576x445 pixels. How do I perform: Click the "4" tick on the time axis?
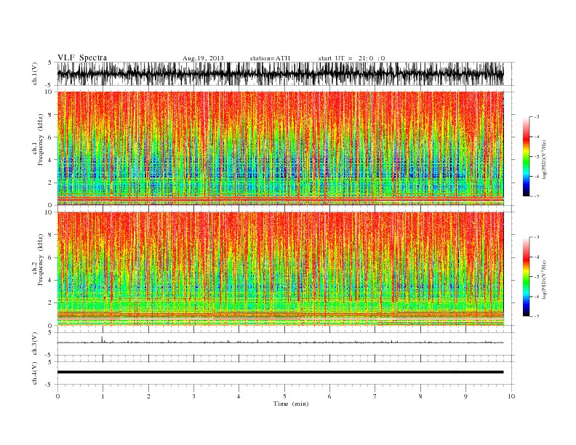point(239,396)
